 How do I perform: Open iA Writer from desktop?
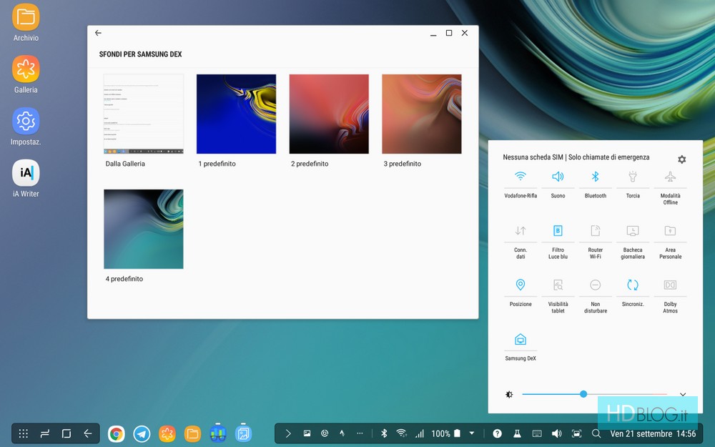tap(26, 178)
